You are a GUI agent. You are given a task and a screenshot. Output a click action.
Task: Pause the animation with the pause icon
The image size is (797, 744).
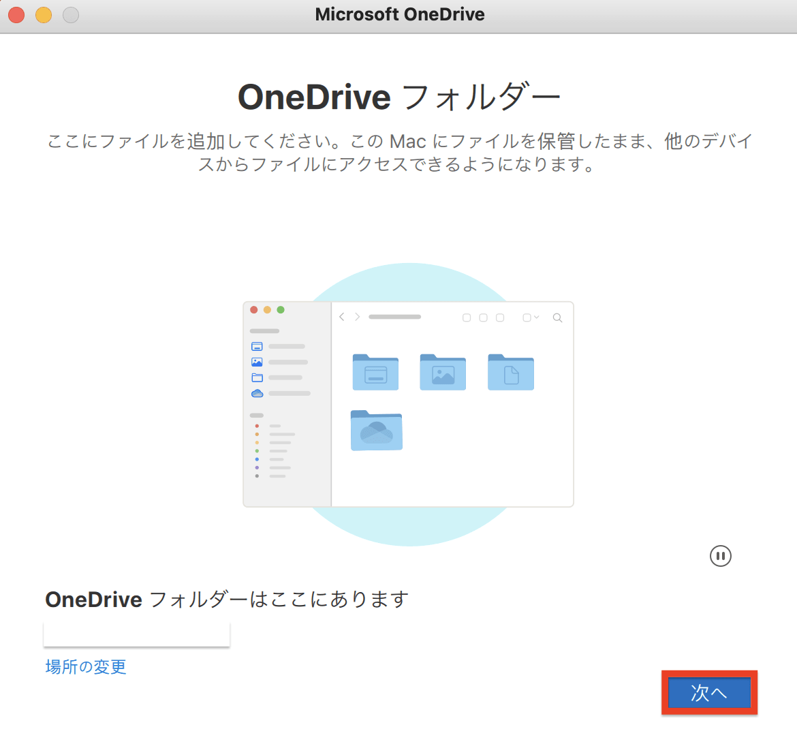tap(720, 556)
